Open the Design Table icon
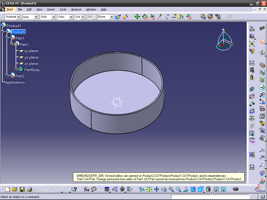 coord(107,189)
